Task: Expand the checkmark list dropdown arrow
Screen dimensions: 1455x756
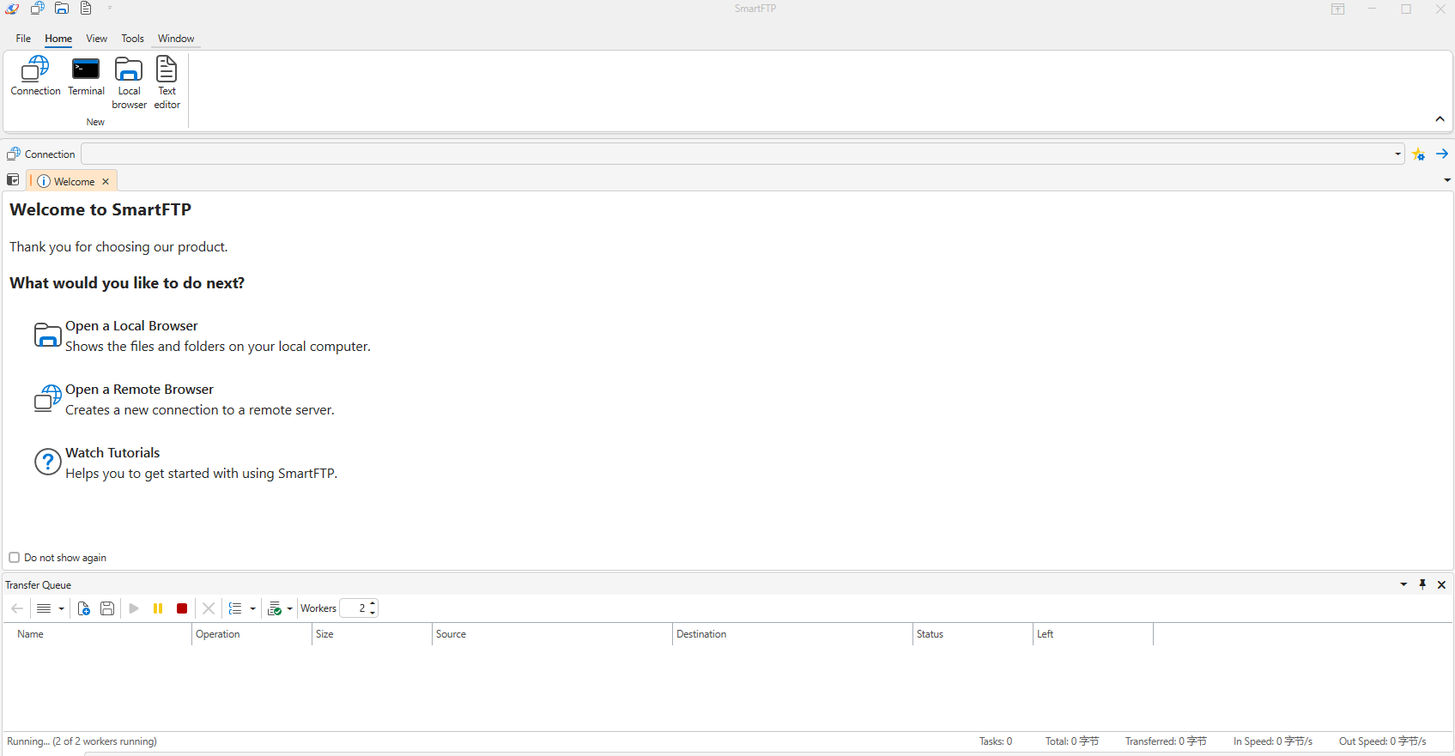Action: click(290, 608)
